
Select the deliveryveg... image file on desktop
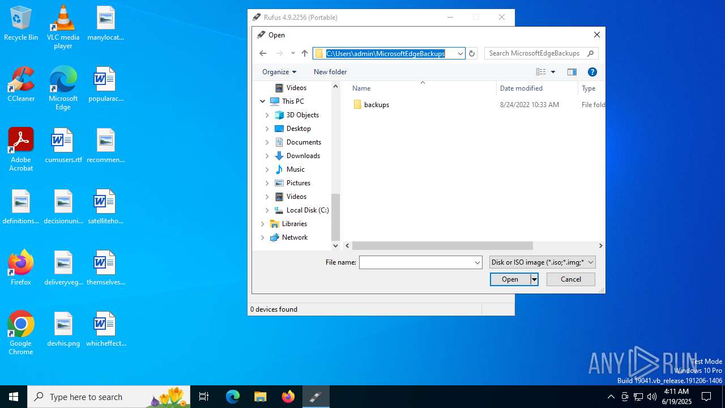pyautogui.click(x=63, y=269)
